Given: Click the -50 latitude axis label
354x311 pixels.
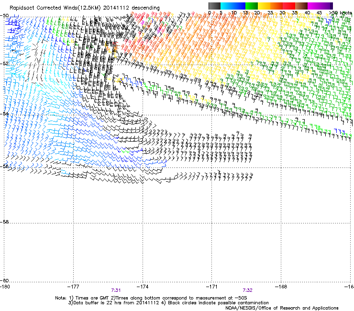Looking at the screenshot, I should tap(4, 16).
